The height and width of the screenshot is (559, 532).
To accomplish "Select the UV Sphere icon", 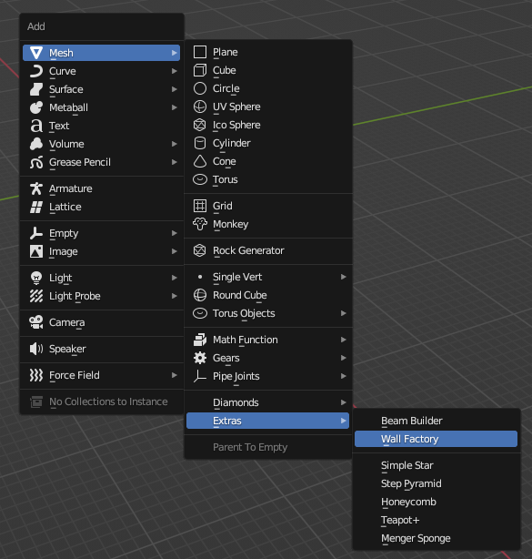I will 200,107.
